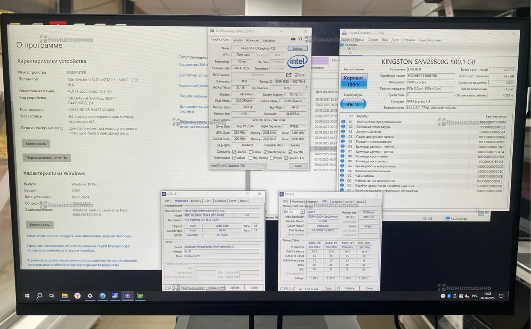Click the GPU-Z screenshot camera icon
The width and height of the screenshot is (531, 329).
(x=293, y=39)
